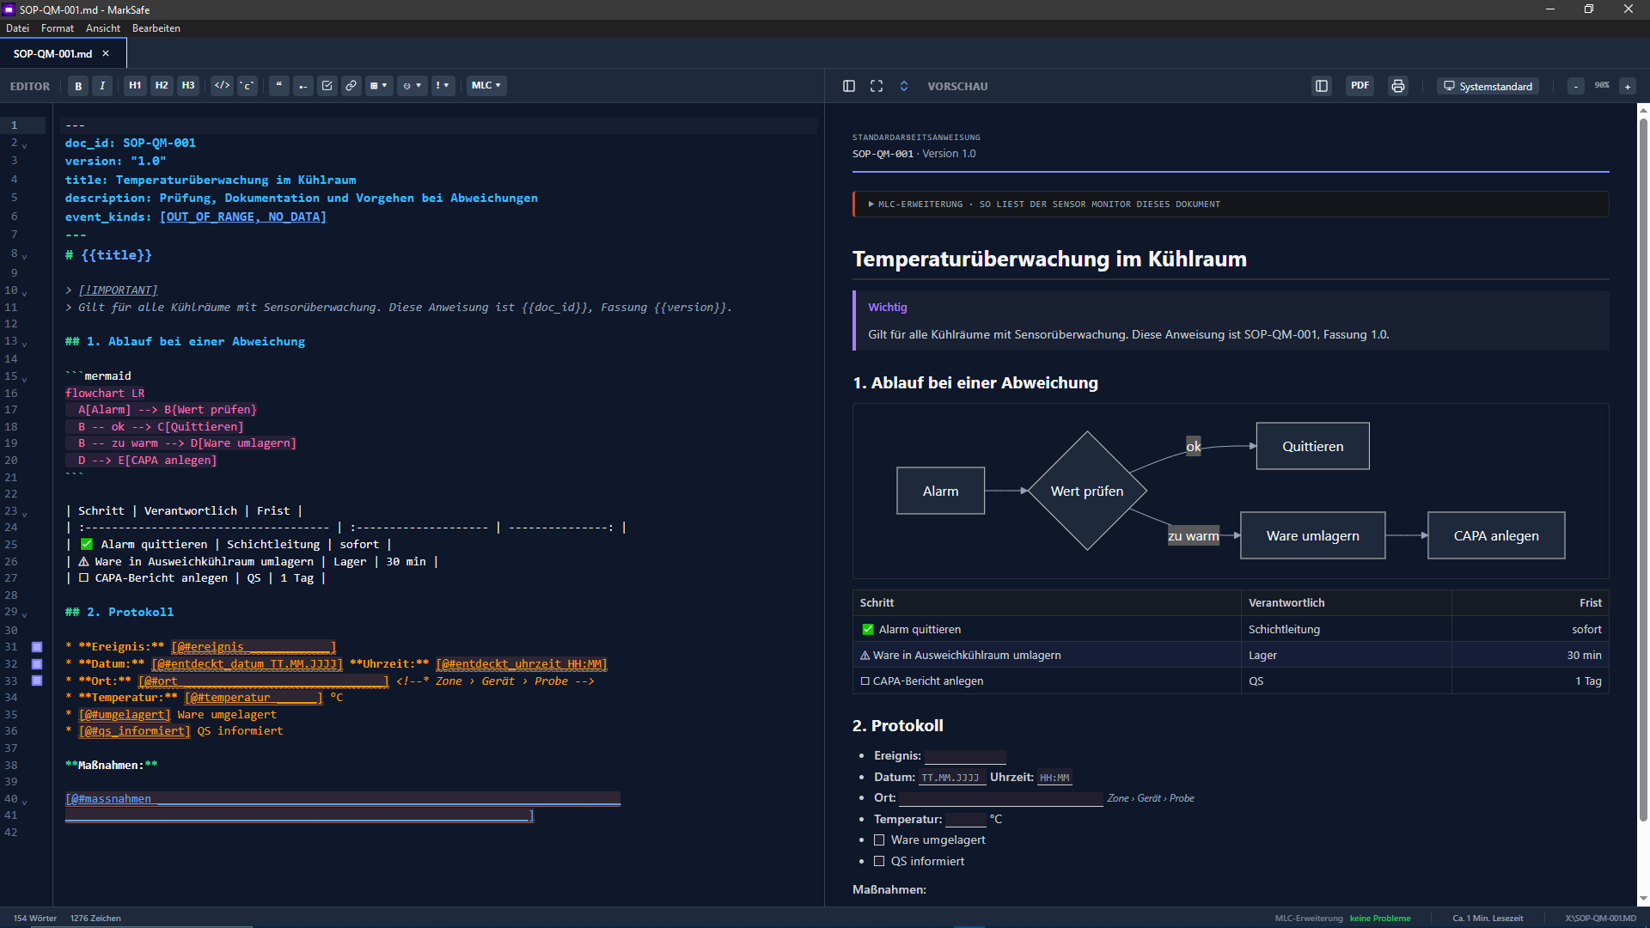
Task: Toggle the Alarm quittieren checkbox in table
Action: click(868, 630)
